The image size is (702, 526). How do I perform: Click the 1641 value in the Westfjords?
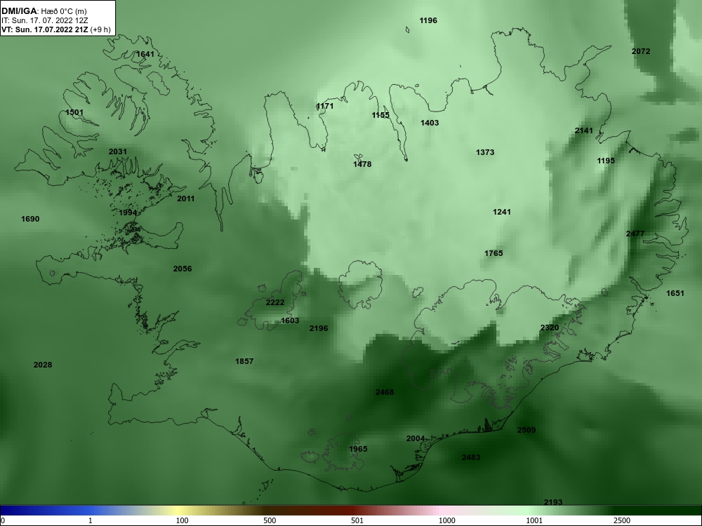[145, 54]
